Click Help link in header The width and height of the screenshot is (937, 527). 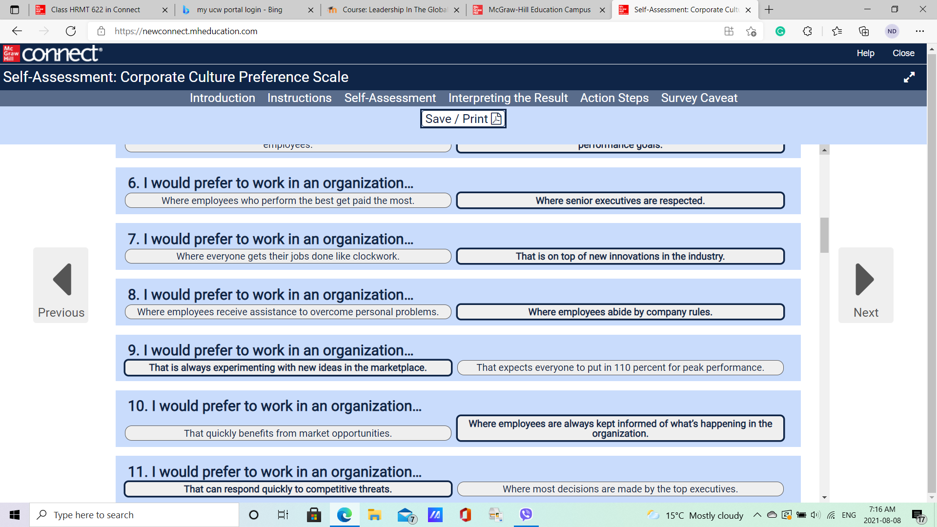pyautogui.click(x=865, y=53)
